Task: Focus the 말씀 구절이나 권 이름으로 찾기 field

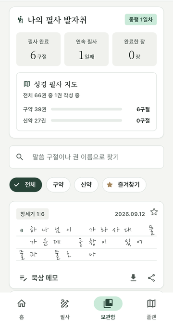Action: click(86, 157)
